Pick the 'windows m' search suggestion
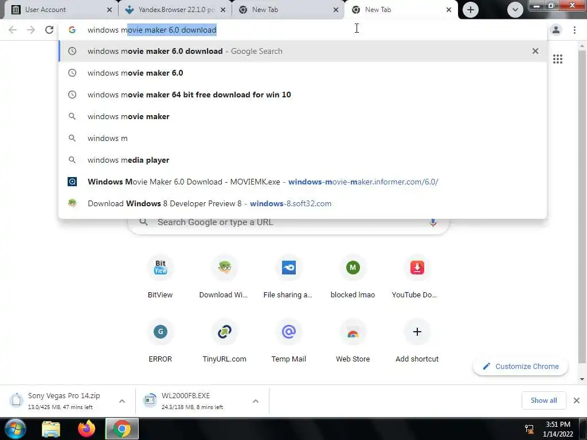This screenshot has height=440, width=587. (x=303, y=138)
